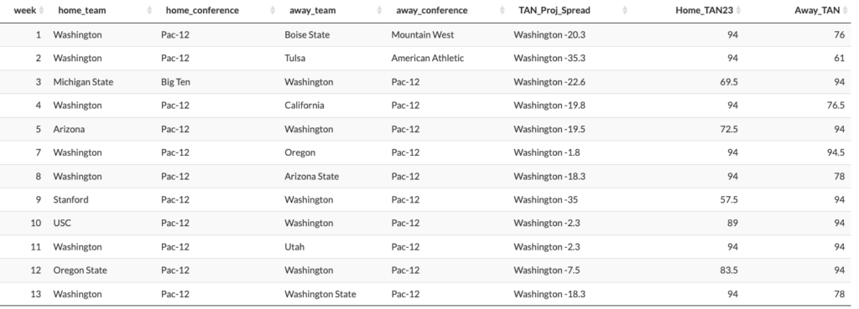Sort using away_conference arrow icon
The image size is (859, 309).
pyautogui.click(x=502, y=10)
